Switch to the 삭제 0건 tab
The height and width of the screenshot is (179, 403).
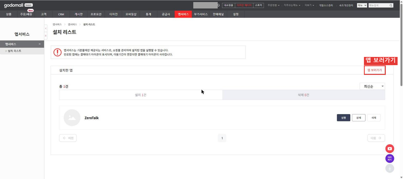pos(304,95)
